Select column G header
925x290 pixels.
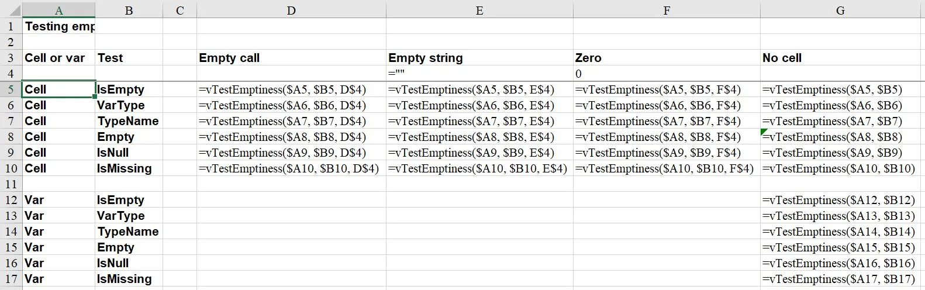[840, 10]
